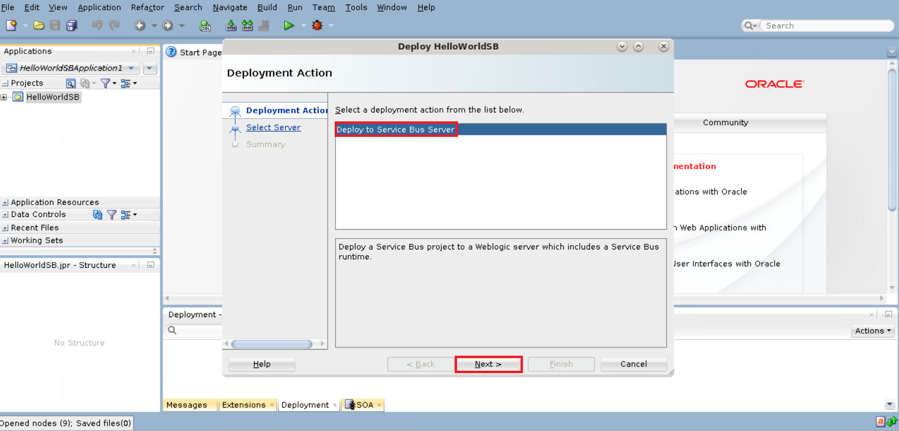Viewport: 899px width, 431px height.
Task: Open the Run dropdown arrow
Action: 303,25
